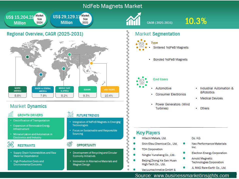Click the End Users segmentation icon
Screen dimensions: 239x179
(142, 82)
